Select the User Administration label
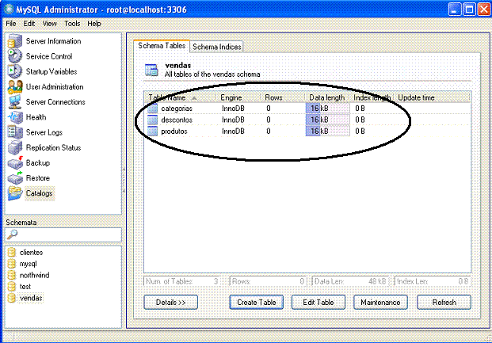 point(55,86)
